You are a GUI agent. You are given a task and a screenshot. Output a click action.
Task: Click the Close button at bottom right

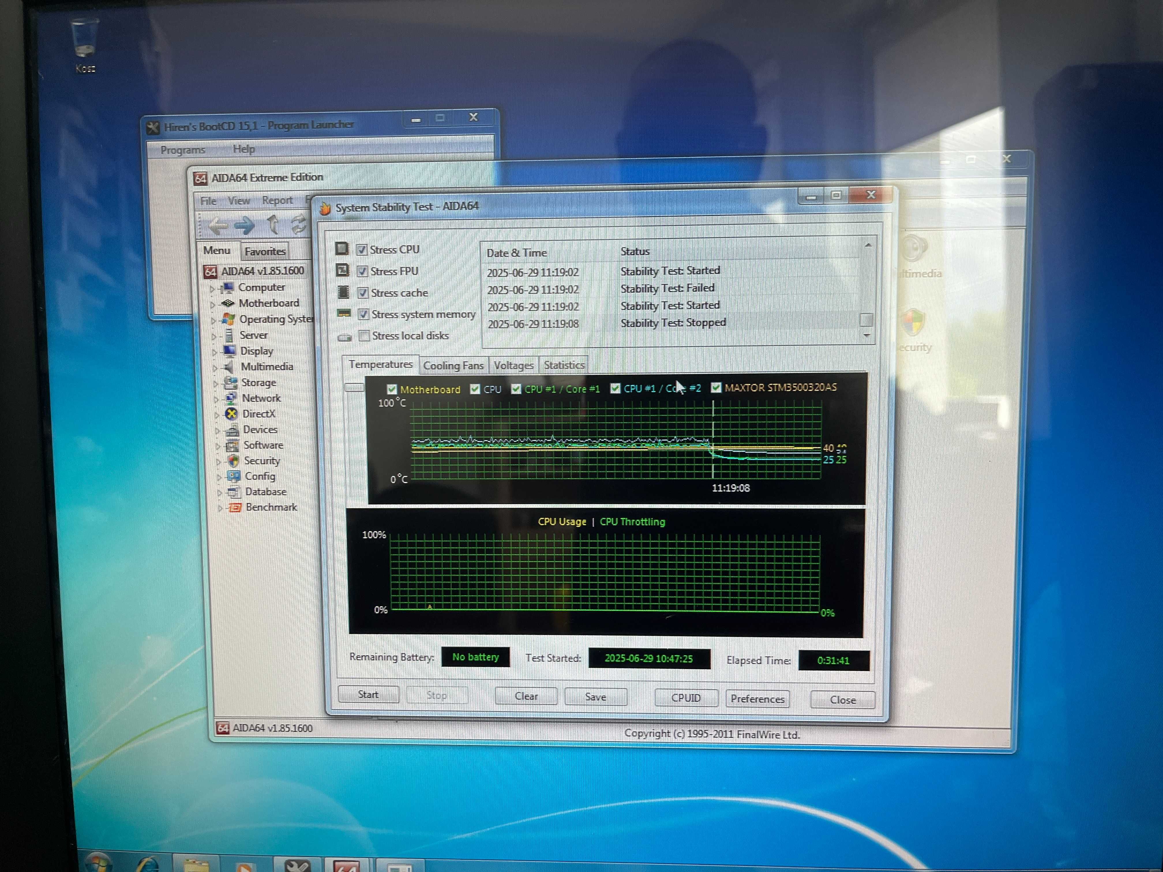coord(843,700)
